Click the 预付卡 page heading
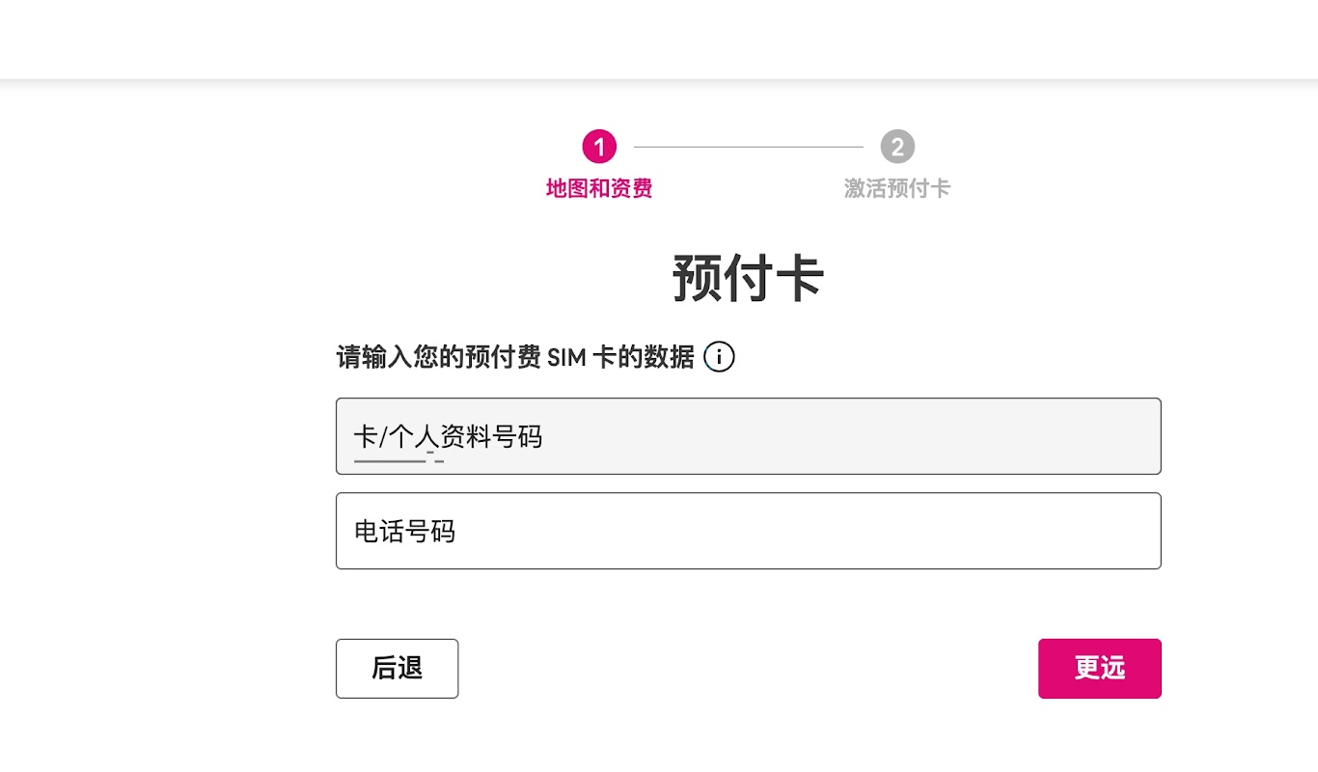This screenshot has width=1318, height=772. [748, 279]
